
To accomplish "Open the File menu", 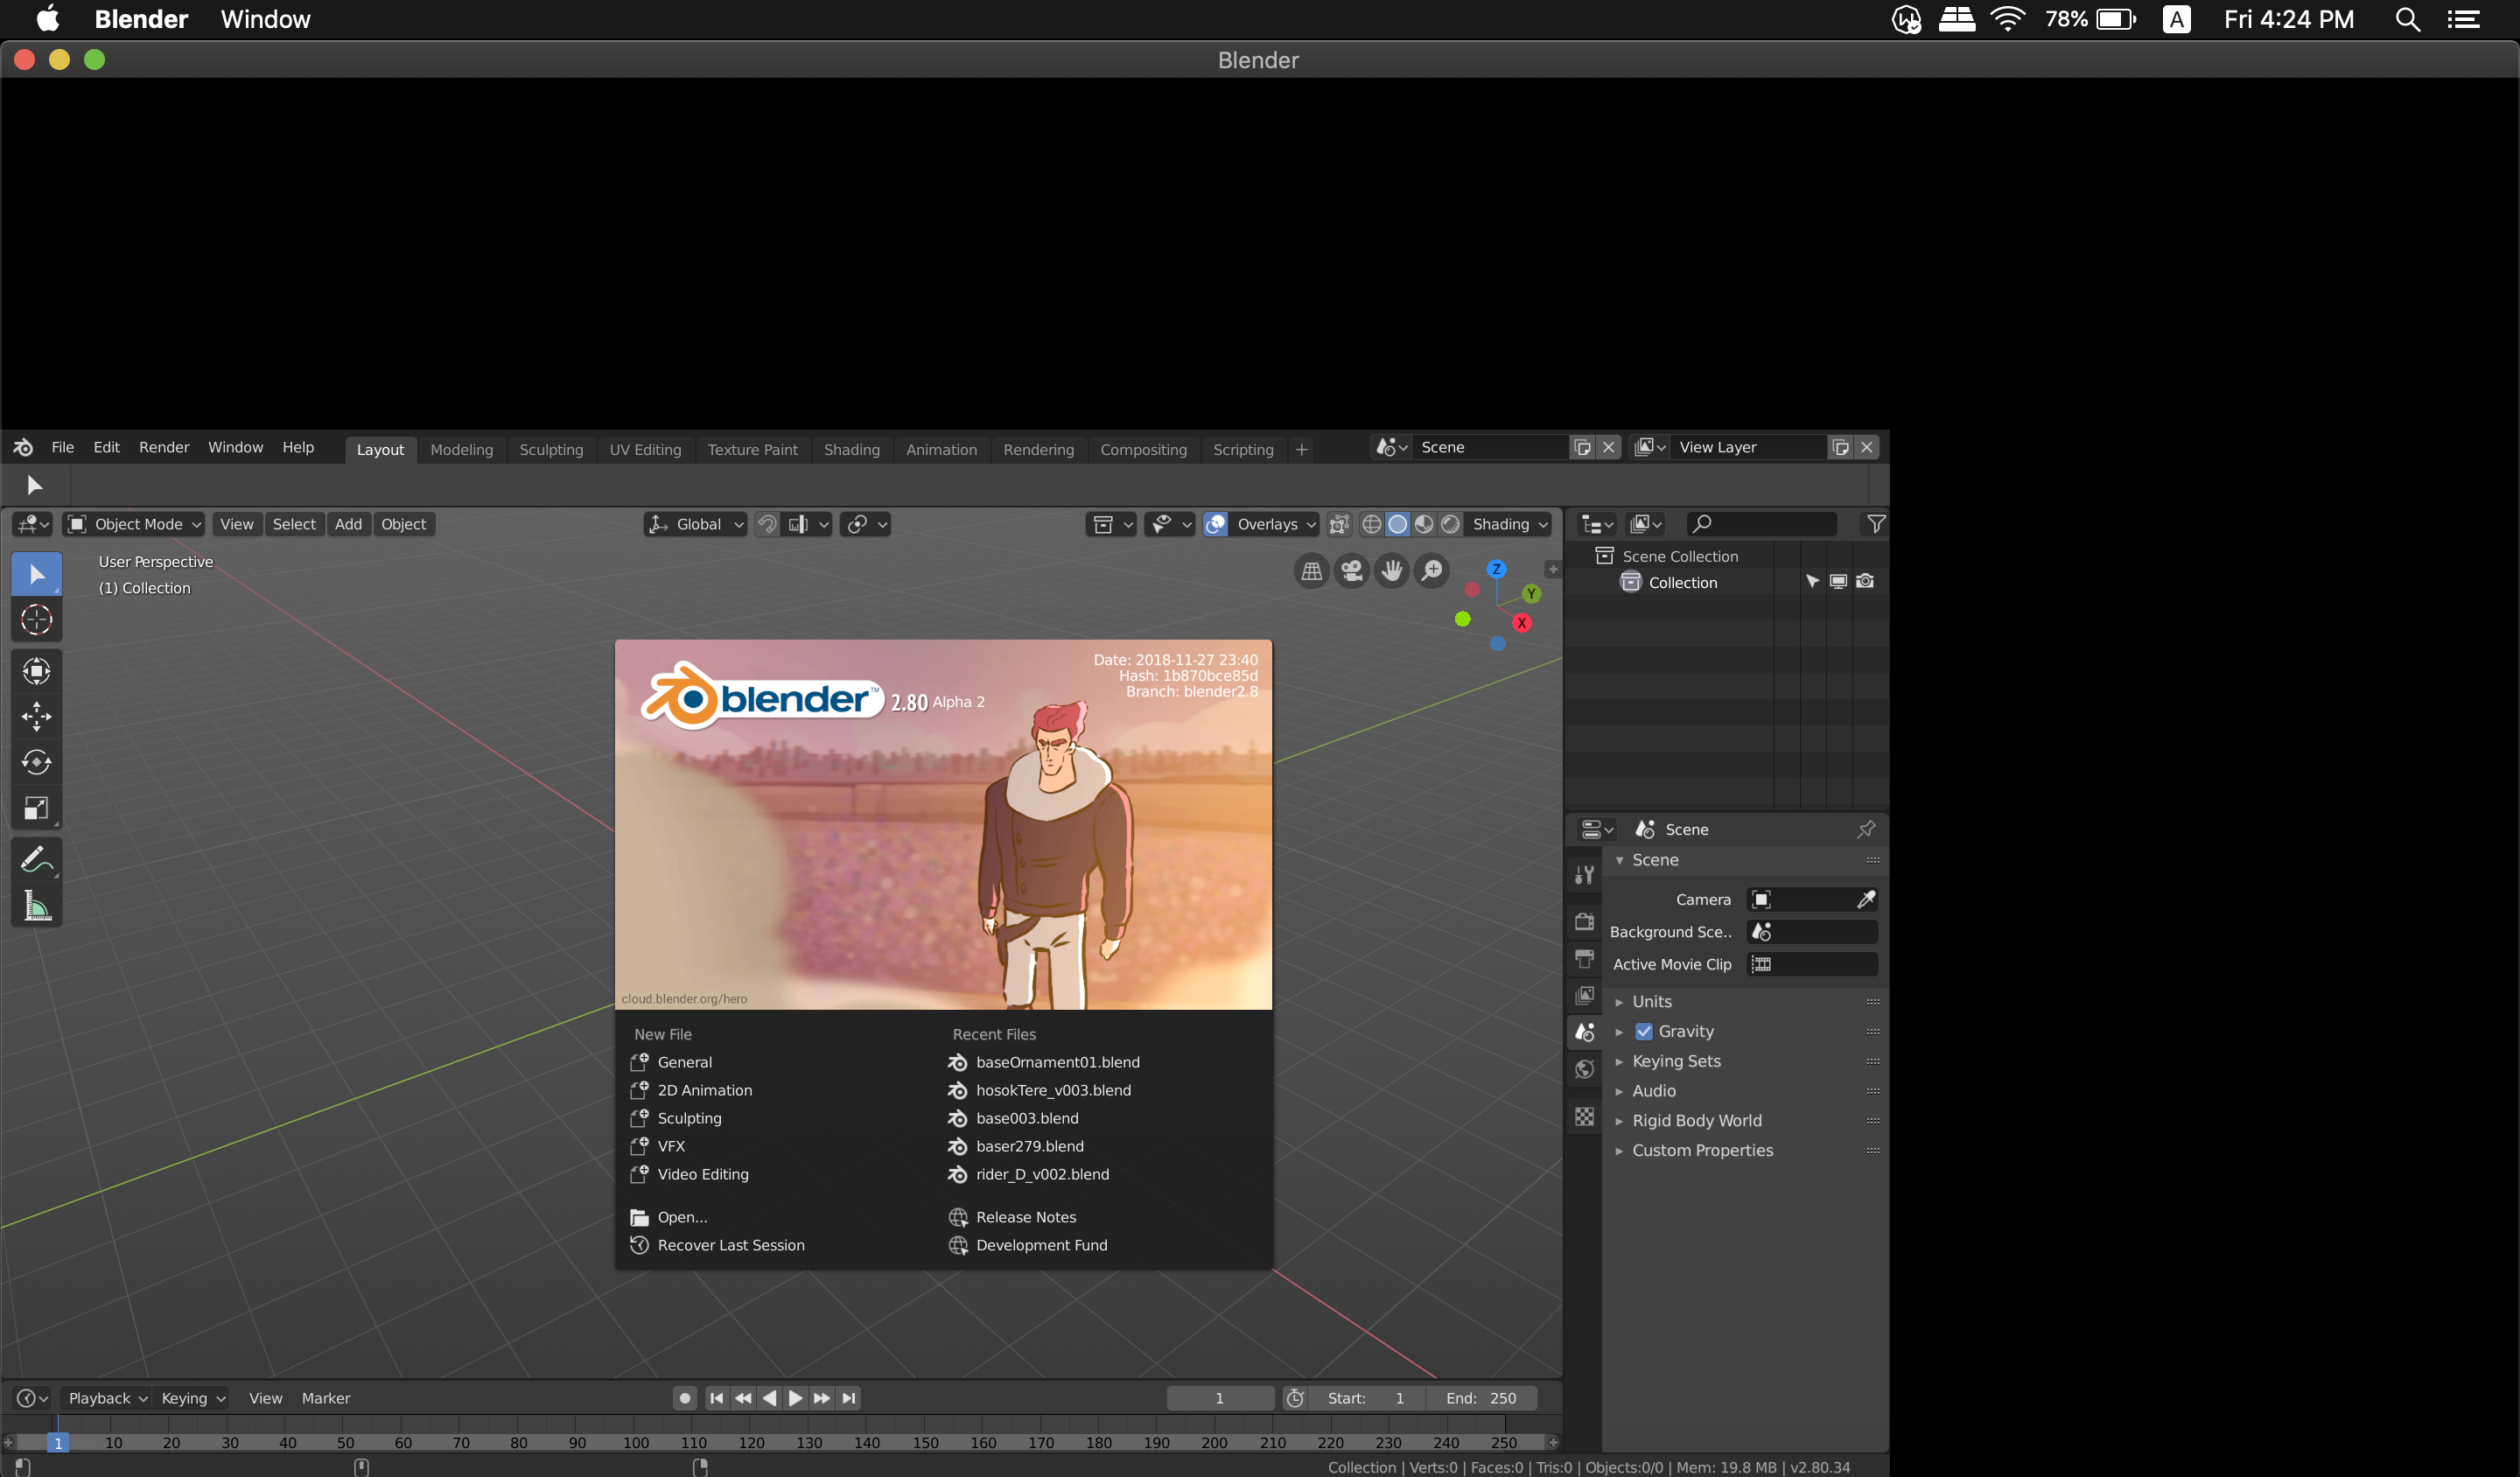I will [62, 447].
